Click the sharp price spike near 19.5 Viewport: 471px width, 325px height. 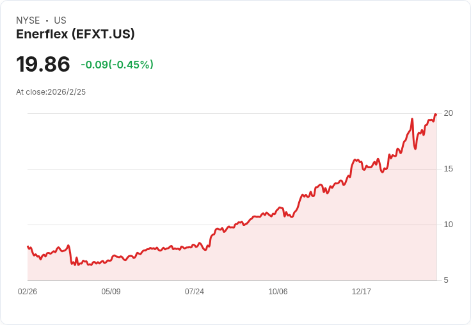(412, 119)
